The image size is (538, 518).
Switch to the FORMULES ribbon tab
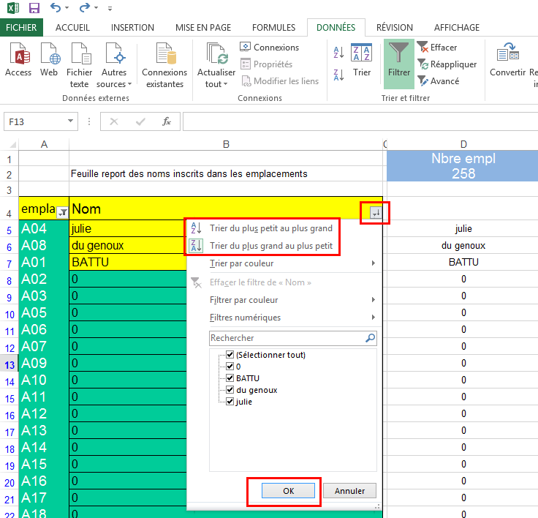(x=275, y=28)
